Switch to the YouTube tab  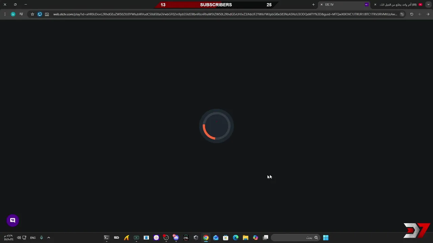(x=398, y=5)
